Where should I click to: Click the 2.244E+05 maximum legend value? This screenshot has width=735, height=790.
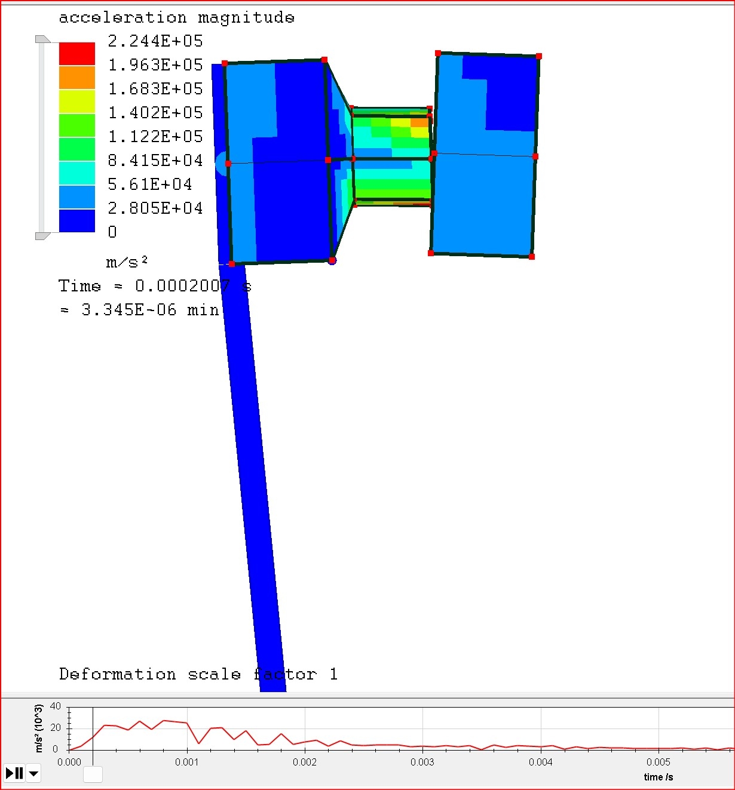[x=155, y=41]
